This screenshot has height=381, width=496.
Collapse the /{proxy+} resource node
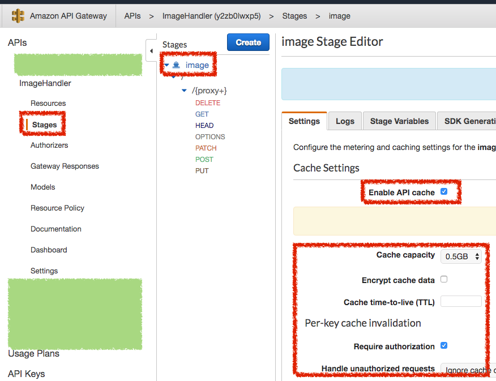tap(184, 91)
